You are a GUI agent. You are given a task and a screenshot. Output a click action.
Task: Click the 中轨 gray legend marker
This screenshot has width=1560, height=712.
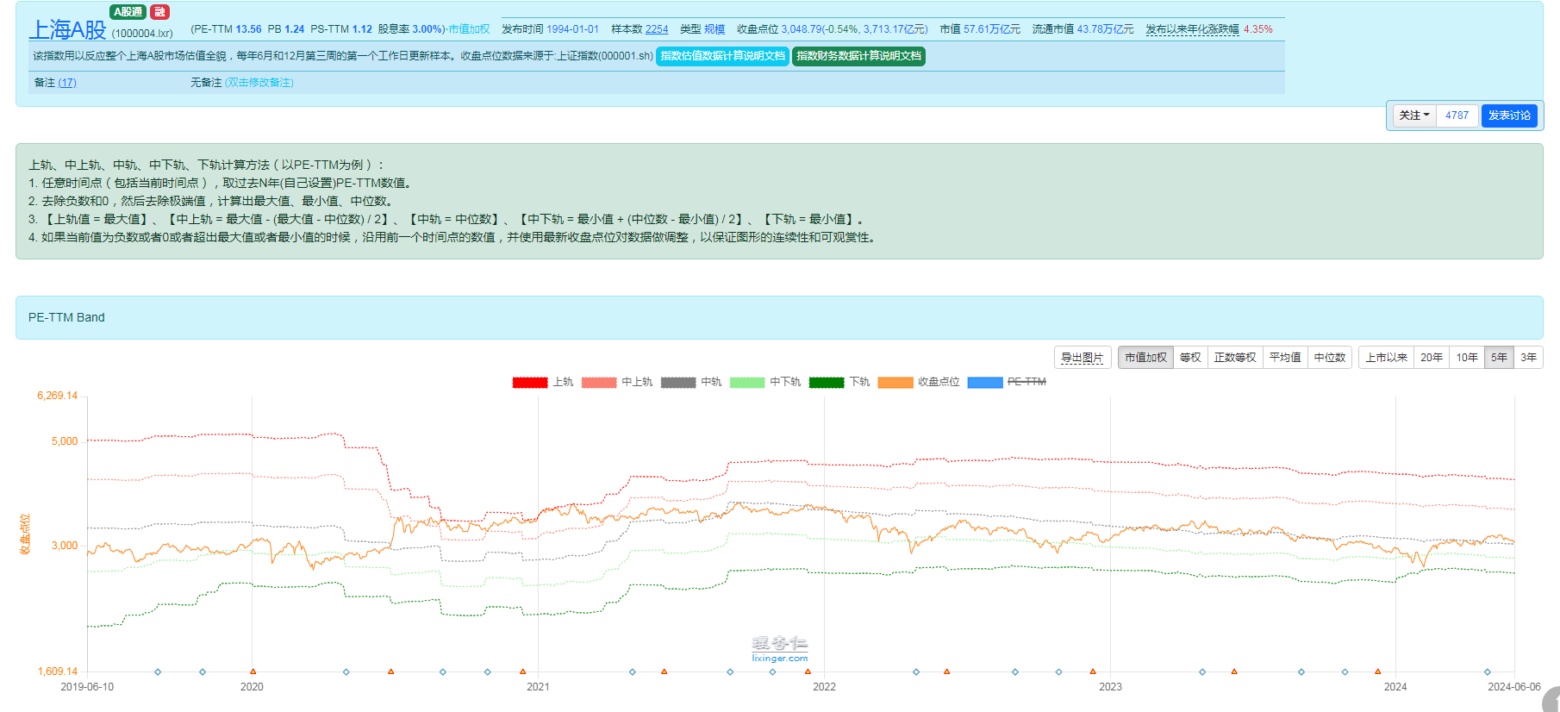(x=677, y=382)
